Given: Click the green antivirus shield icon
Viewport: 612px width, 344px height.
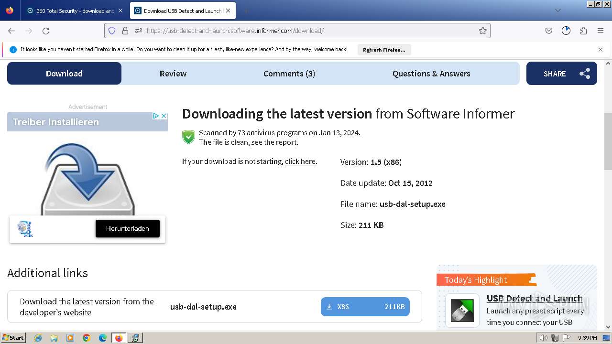Looking at the screenshot, I should tap(189, 137).
